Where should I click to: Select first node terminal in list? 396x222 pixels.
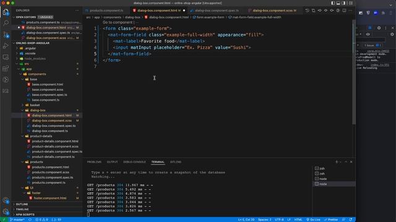click(334, 179)
